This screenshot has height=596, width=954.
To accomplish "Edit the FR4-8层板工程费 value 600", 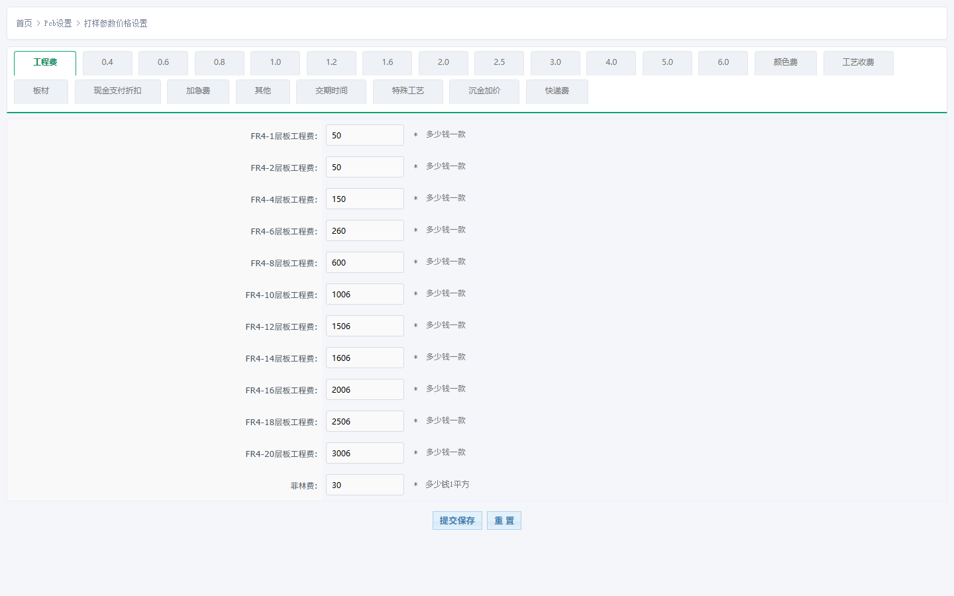I will coord(365,262).
